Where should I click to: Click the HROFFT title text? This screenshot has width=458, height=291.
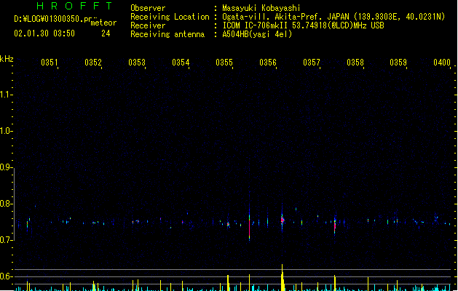coord(75,6)
